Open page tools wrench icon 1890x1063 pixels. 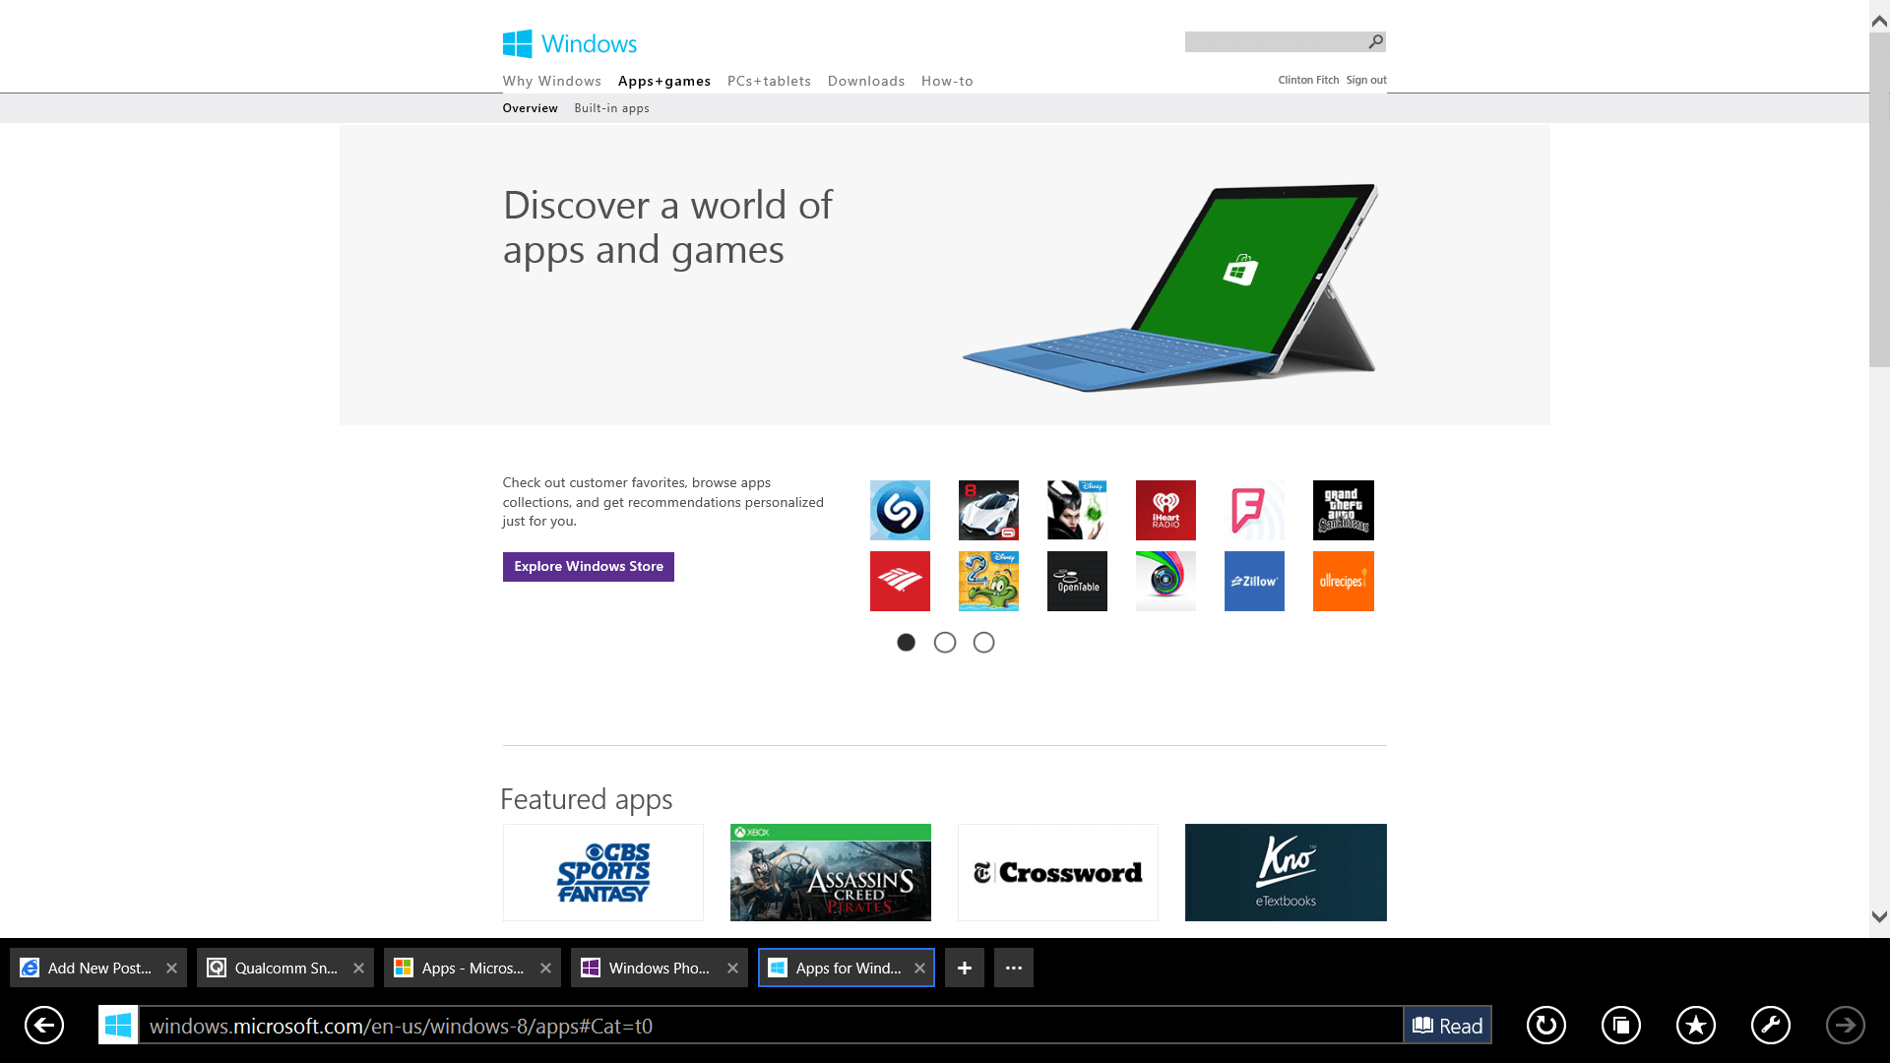[1770, 1026]
